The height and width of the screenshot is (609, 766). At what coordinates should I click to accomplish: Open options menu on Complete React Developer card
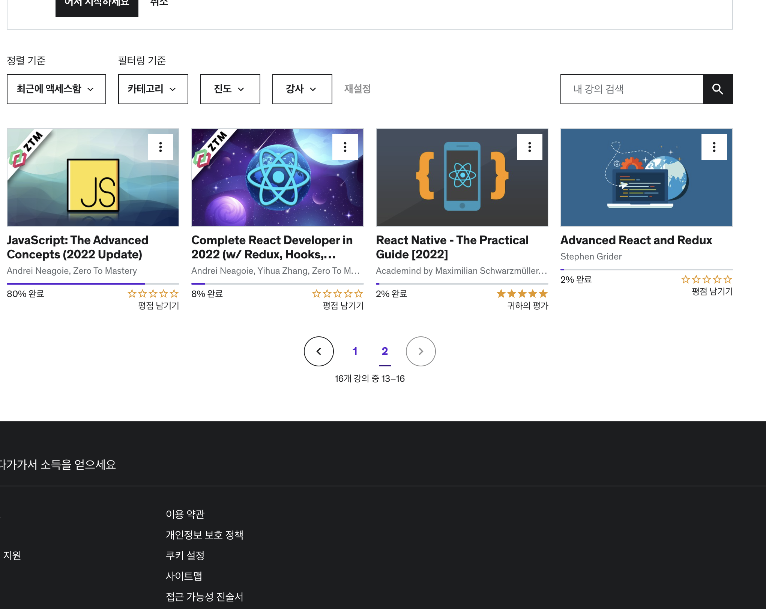click(x=345, y=147)
